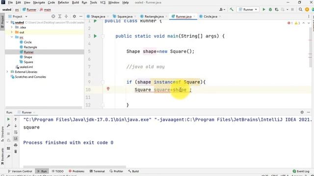This screenshot has height=176, width=314.
Task: Expand all in Project panel
Action: 60,16
